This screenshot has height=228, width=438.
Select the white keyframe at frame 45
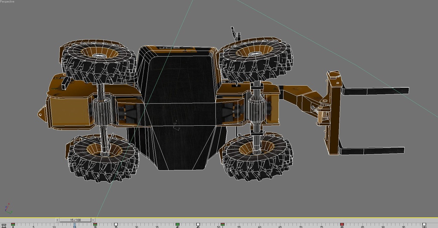pos(198,224)
